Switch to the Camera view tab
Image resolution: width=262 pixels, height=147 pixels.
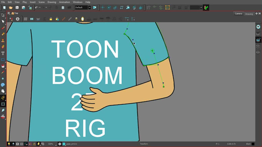pyautogui.click(x=238, y=14)
